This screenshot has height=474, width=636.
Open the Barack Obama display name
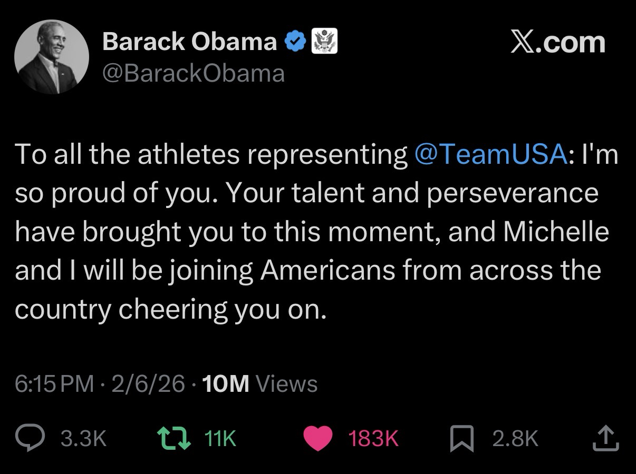click(189, 42)
